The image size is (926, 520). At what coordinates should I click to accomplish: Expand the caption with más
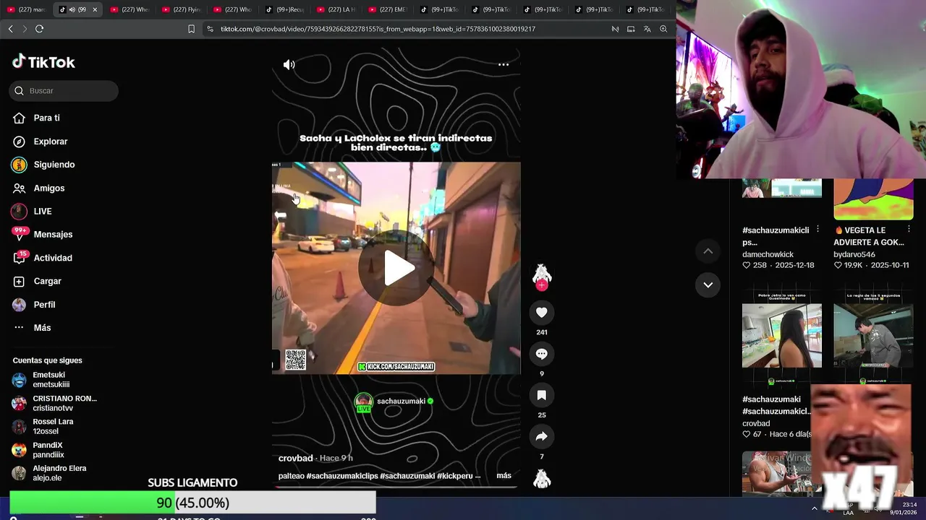click(504, 475)
